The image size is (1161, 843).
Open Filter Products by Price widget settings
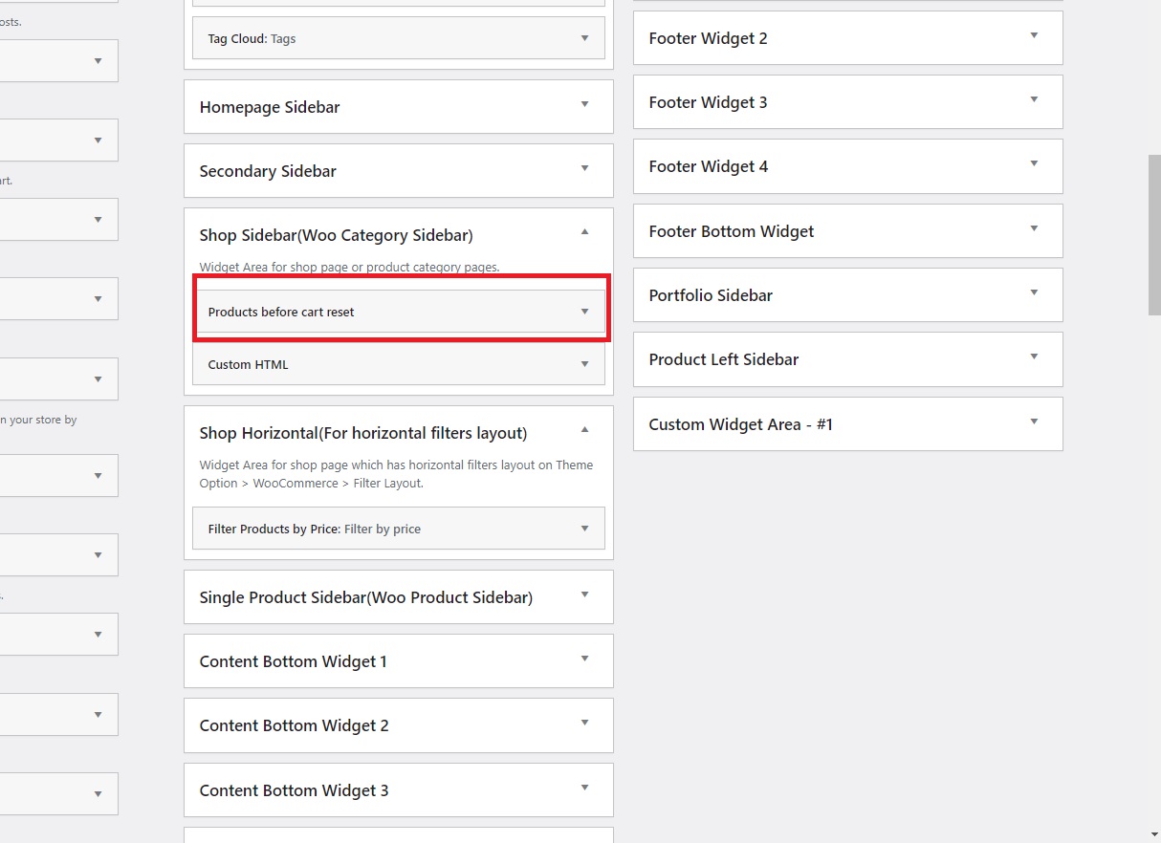click(398, 529)
